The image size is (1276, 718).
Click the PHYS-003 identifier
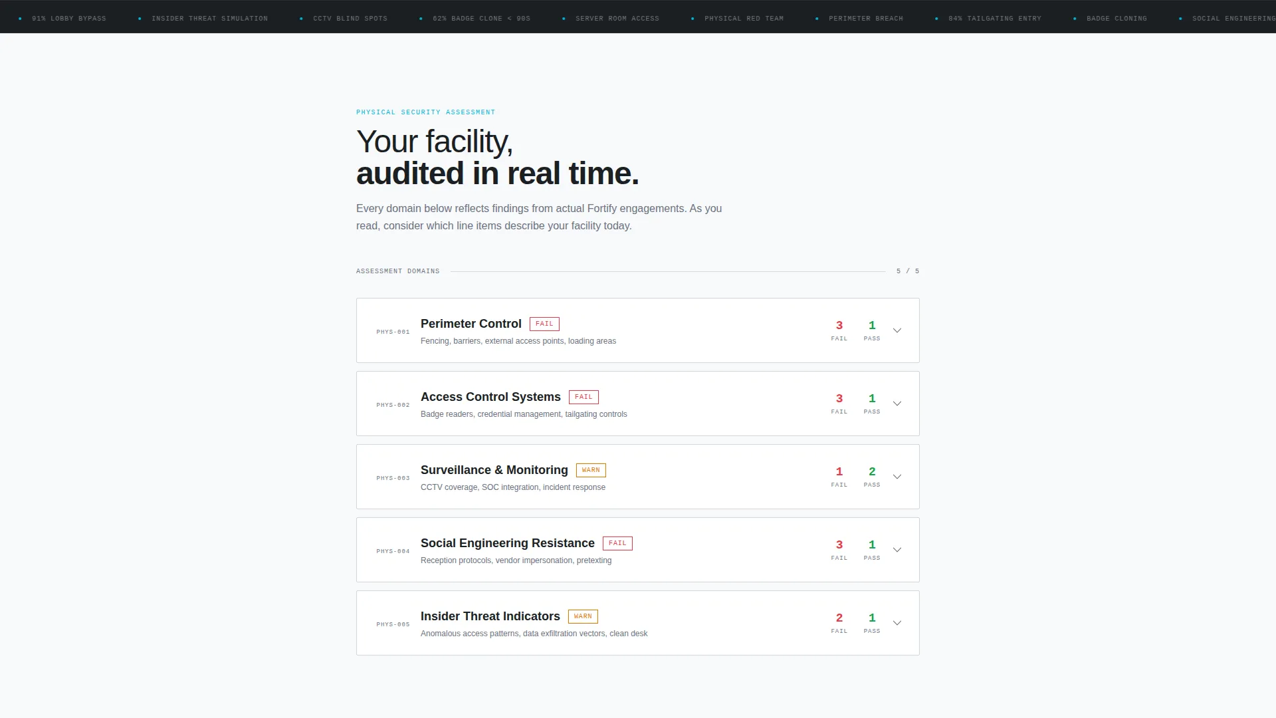pos(393,478)
